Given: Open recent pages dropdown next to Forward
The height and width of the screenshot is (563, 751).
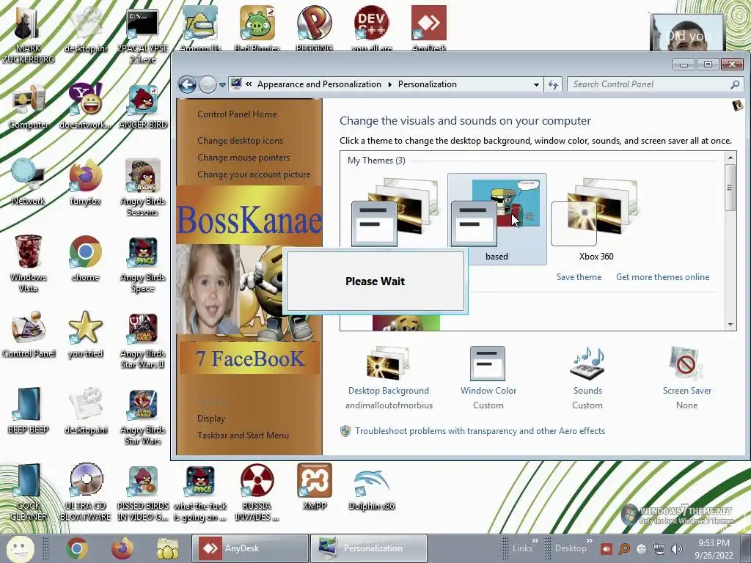Looking at the screenshot, I should pyautogui.click(x=222, y=85).
